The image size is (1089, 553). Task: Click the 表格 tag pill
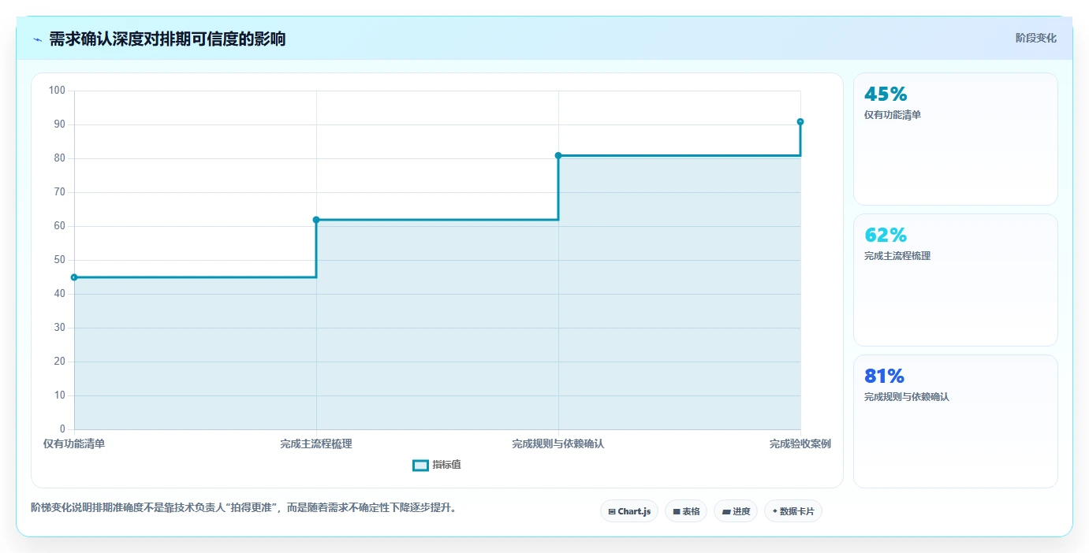[x=686, y=511]
